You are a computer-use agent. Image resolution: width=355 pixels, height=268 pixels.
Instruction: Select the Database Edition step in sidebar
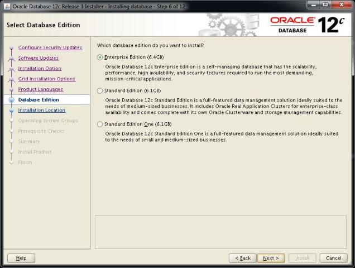click(39, 100)
